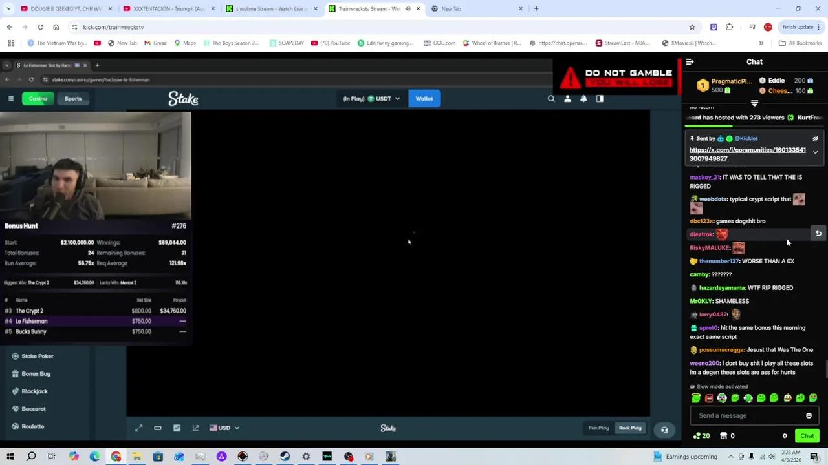Show hidden bookmarks overflow chevron
Screen dimensions: 828x465
pyautogui.click(x=761, y=43)
